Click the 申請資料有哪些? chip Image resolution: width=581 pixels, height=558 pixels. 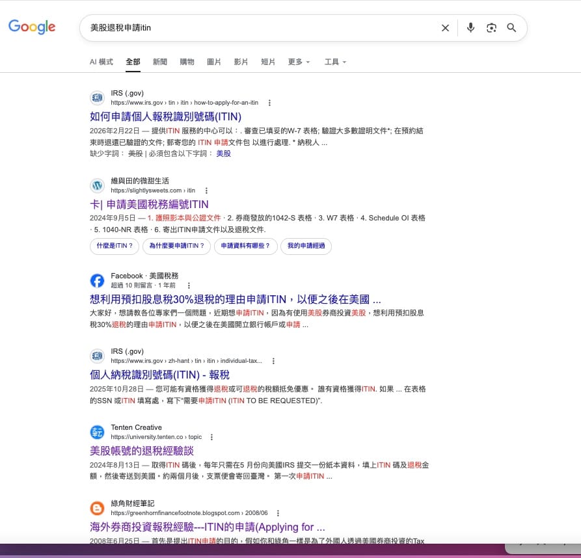pos(245,246)
